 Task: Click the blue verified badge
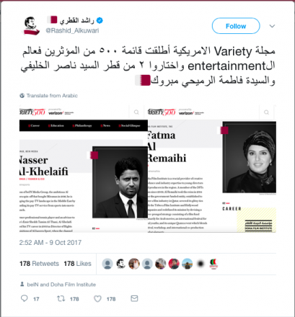(100, 20)
